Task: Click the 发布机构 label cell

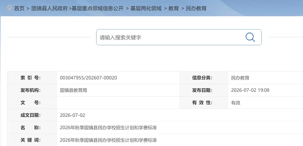Action: pyautogui.click(x=32, y=90)
